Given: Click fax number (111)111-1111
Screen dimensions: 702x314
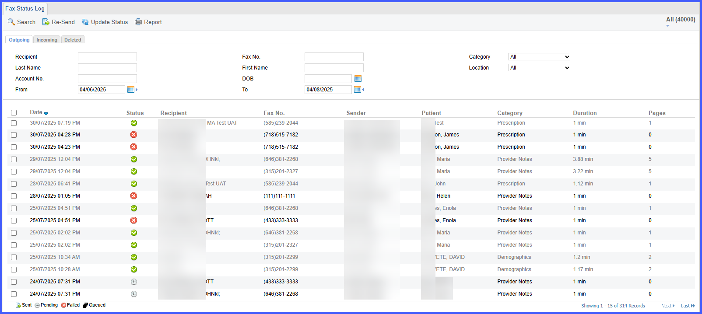Looking at the screenshot, I should (279, 196).
